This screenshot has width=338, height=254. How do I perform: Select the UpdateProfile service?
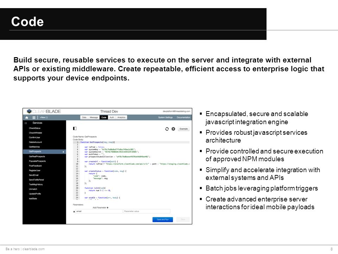pyautogui.click(x=35, y=194)
